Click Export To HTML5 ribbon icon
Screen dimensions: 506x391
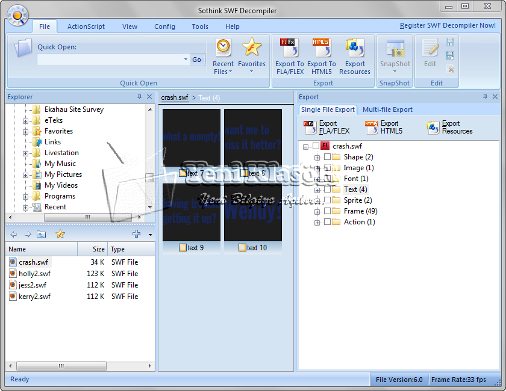(x=322, y=48)
